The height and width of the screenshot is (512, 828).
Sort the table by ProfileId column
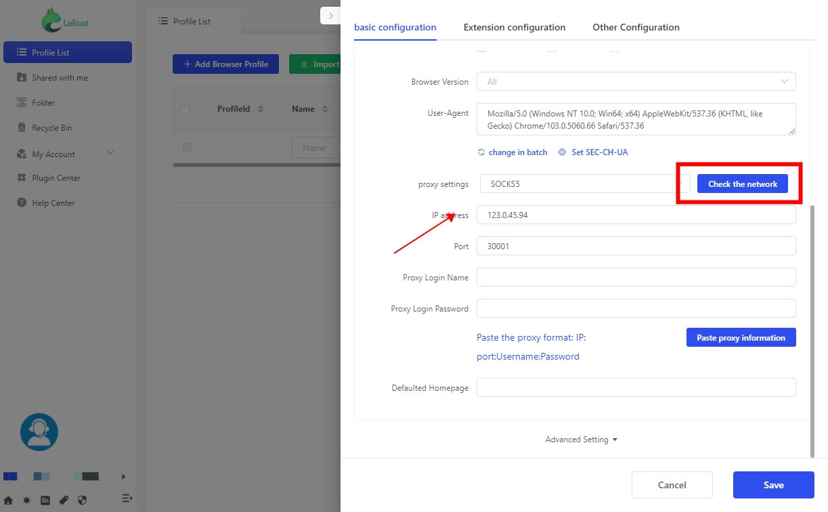261,109
